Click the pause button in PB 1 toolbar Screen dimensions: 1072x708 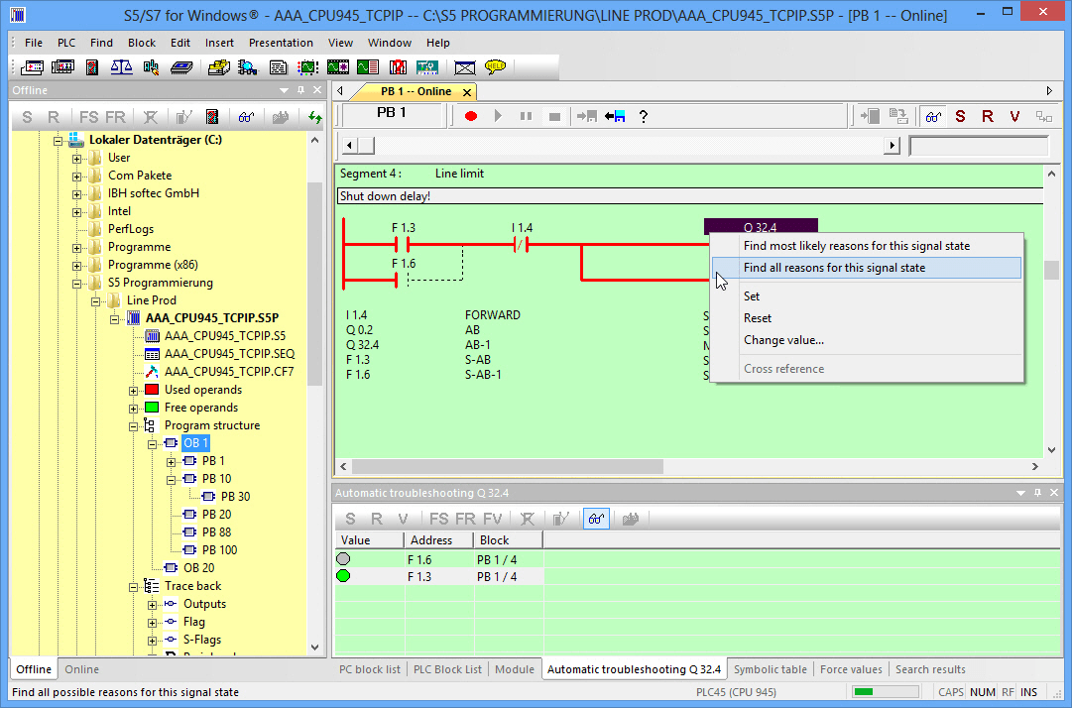tap(526, 116)
